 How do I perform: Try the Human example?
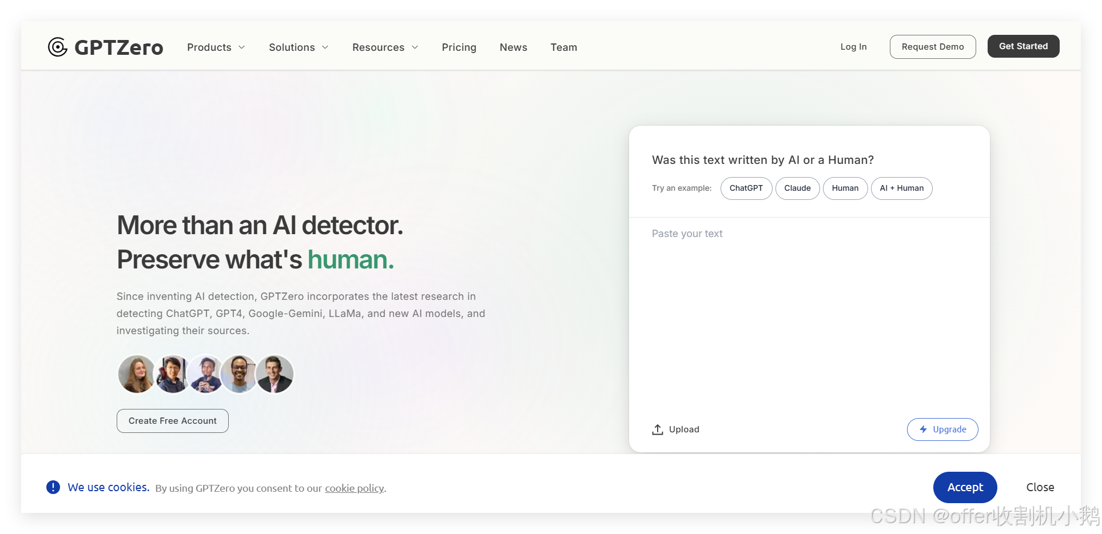tap(845, 188)
